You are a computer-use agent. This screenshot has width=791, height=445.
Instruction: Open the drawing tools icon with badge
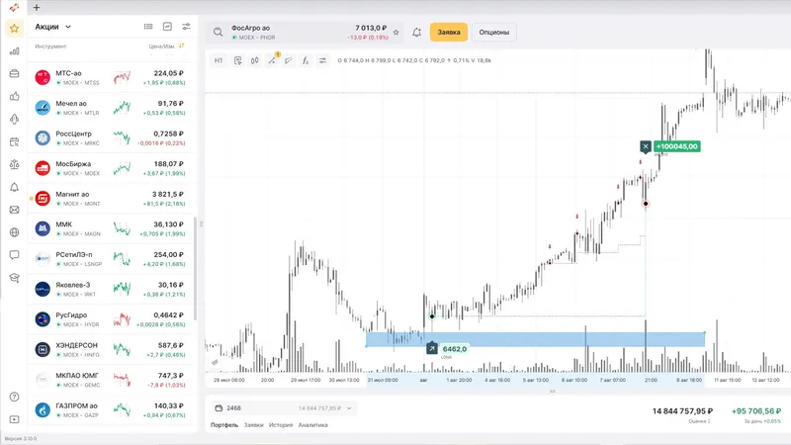pos(272,60)
